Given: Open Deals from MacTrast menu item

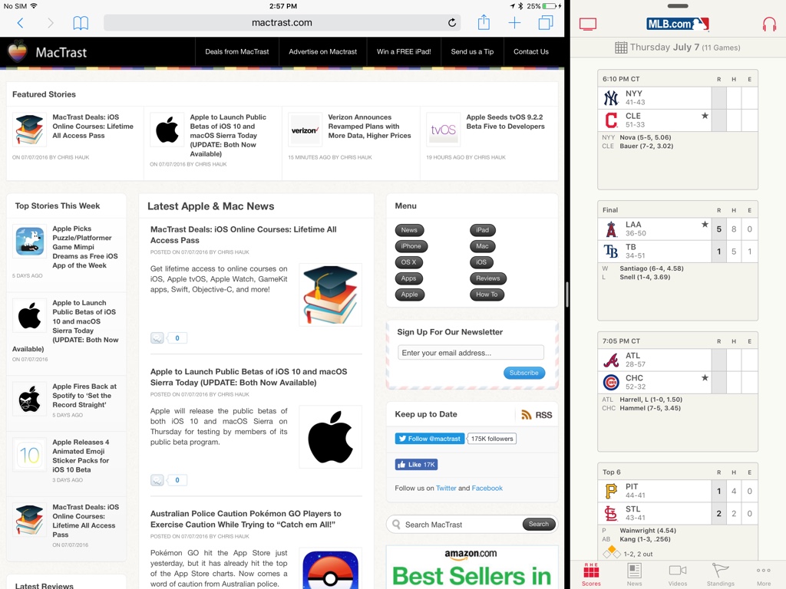Looking at the screenshot, I should (x=237, y=52).
